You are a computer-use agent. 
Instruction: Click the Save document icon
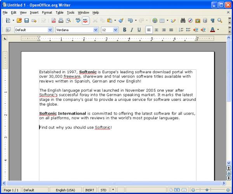click(26, 21)
